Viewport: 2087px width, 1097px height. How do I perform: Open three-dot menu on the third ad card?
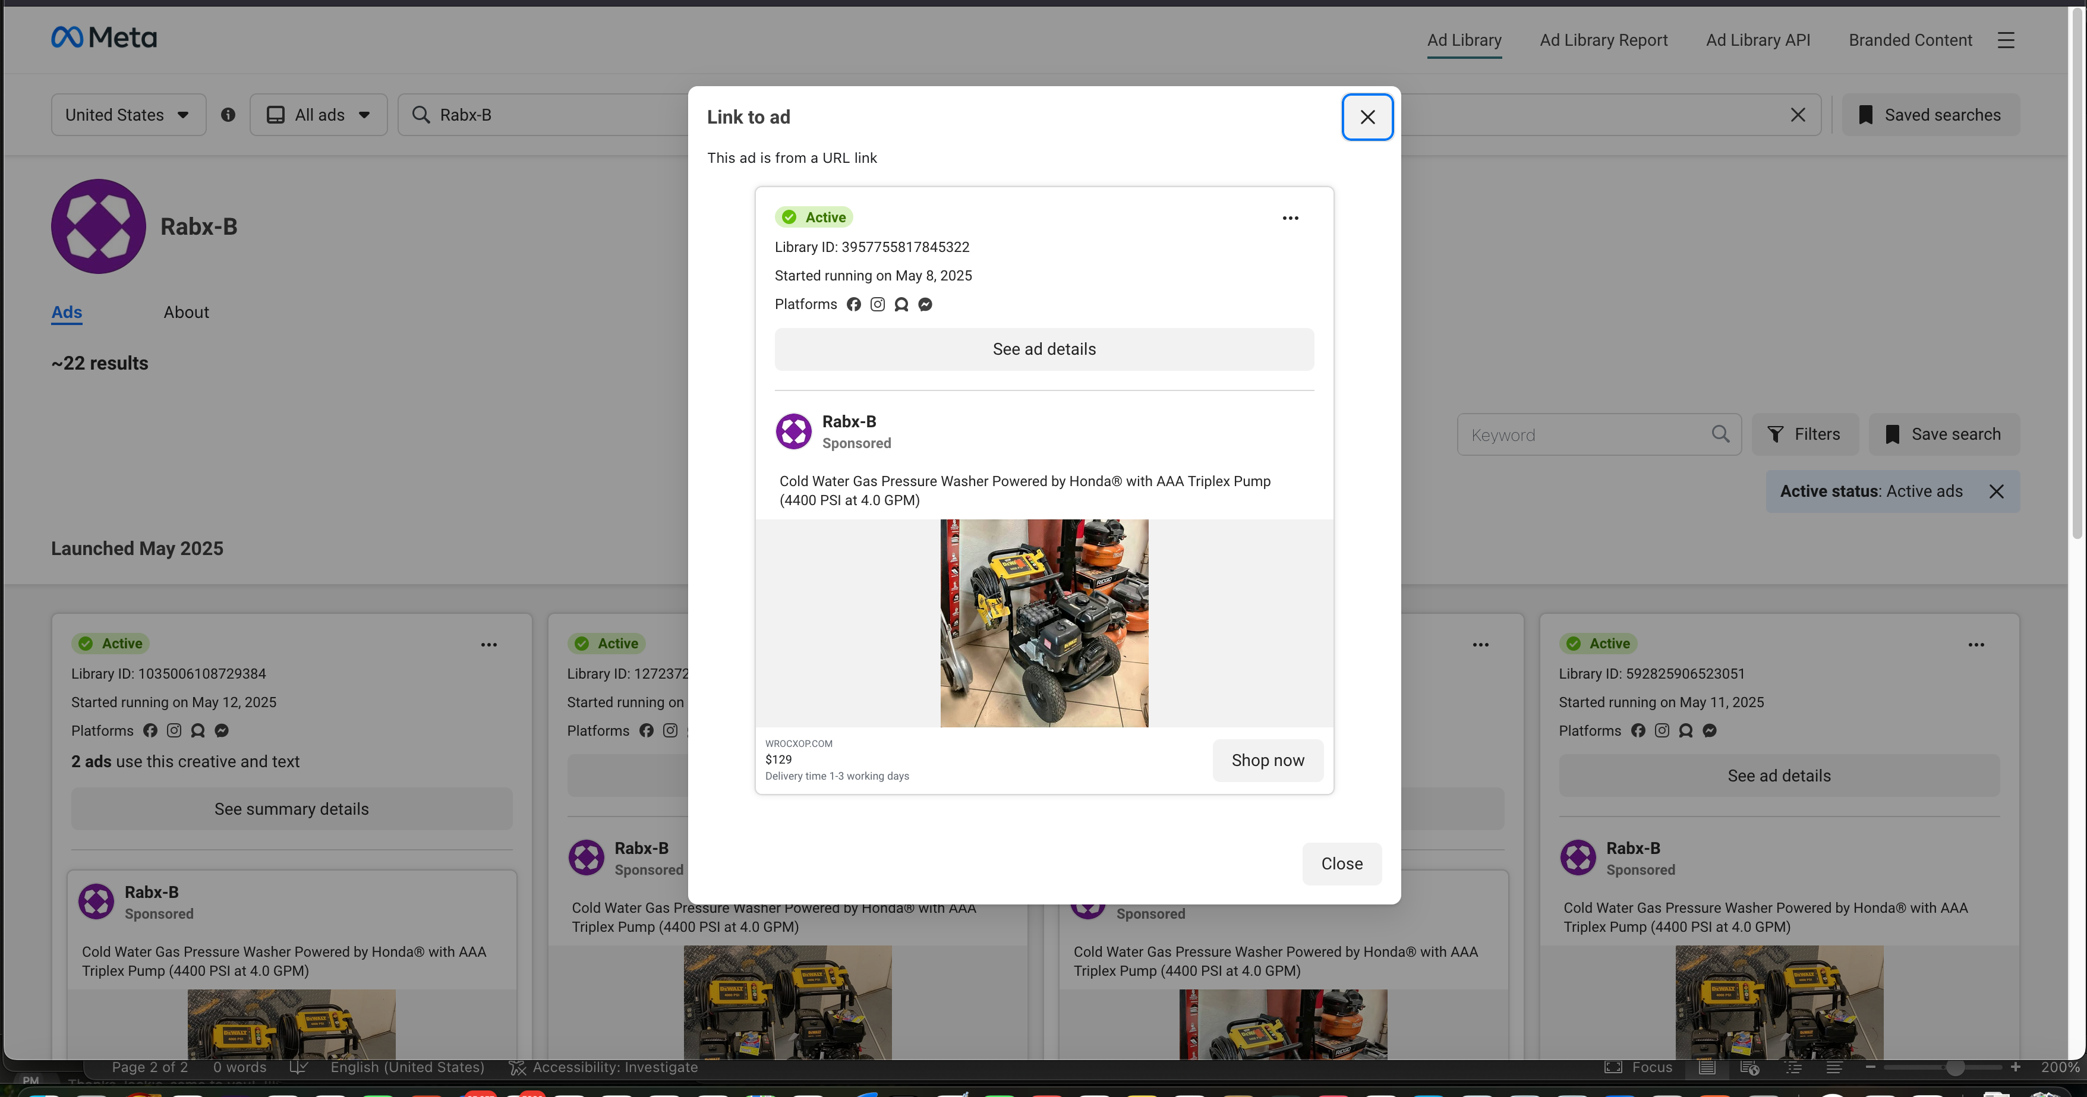[x=1480, y=645]
